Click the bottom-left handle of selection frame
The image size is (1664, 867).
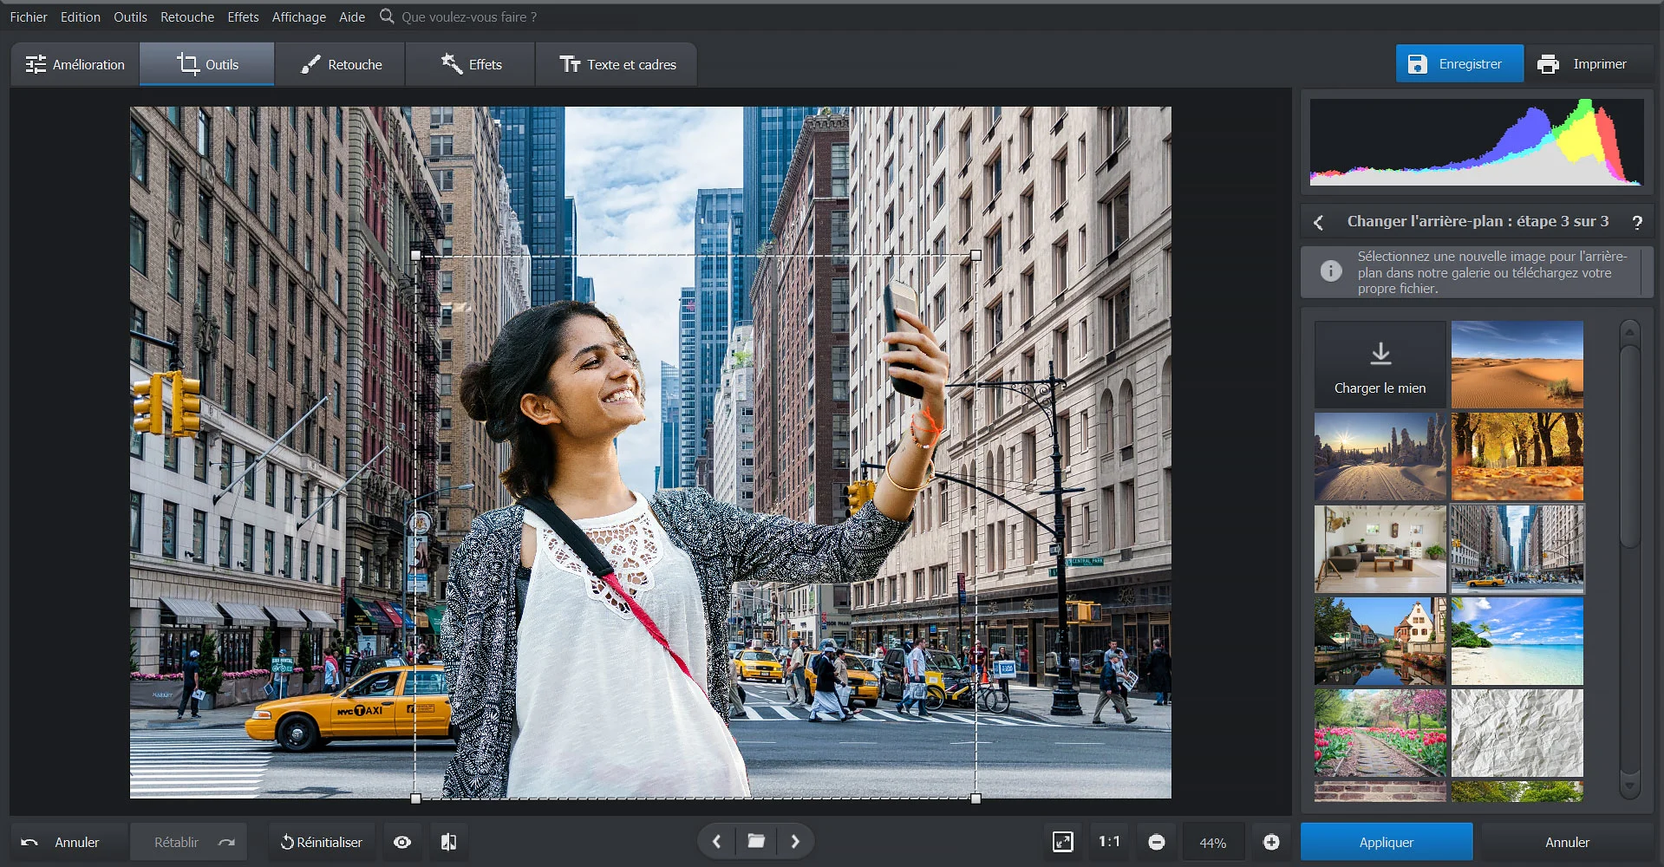point(415,799)
